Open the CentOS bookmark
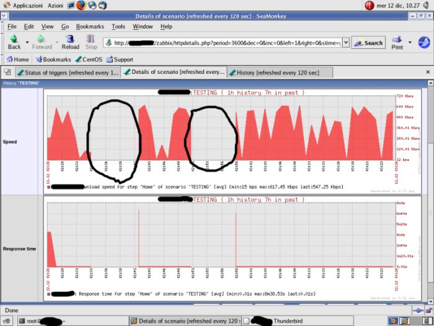 coord(89,60)
